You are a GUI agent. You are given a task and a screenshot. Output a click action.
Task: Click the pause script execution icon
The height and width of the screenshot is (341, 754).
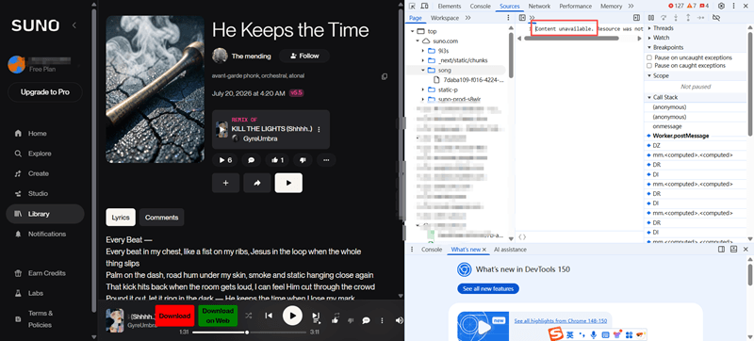click(650, 18)
